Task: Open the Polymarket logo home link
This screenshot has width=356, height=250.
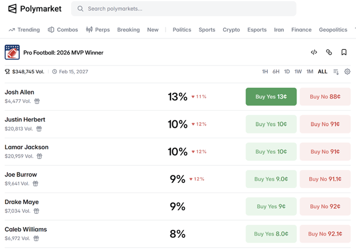Action: [35, 9]
